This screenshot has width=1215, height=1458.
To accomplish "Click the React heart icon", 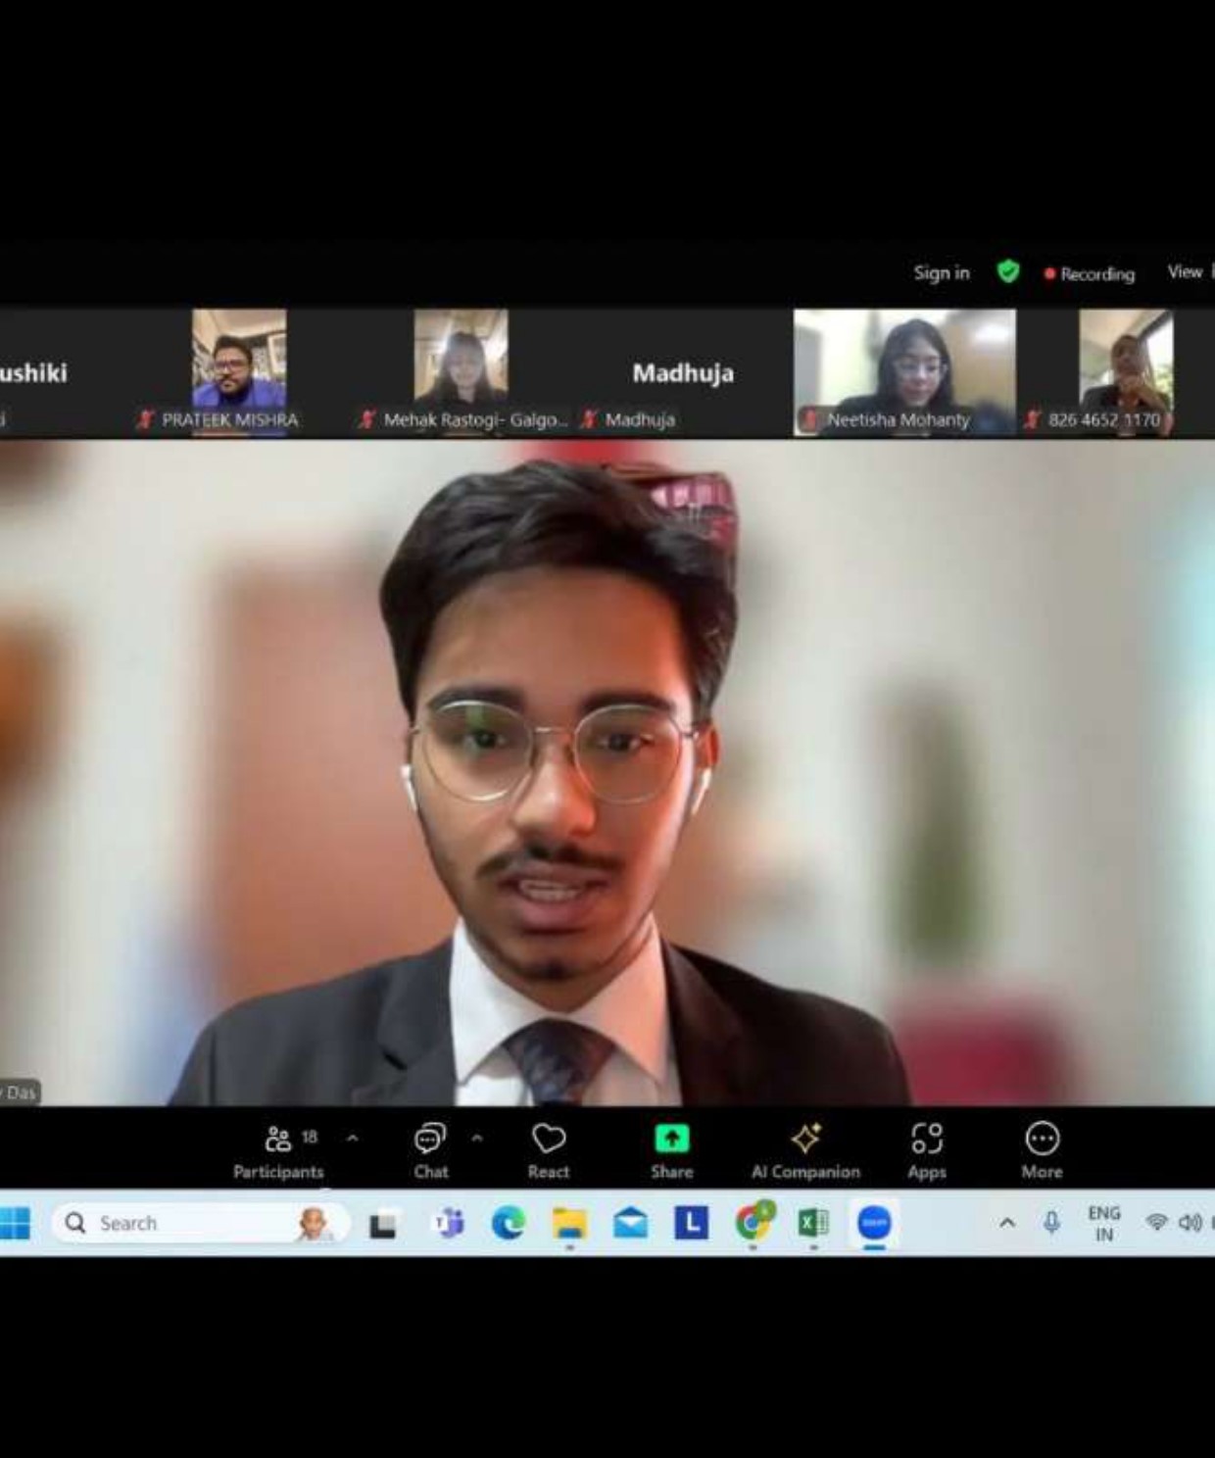I will pos(549,1151).
